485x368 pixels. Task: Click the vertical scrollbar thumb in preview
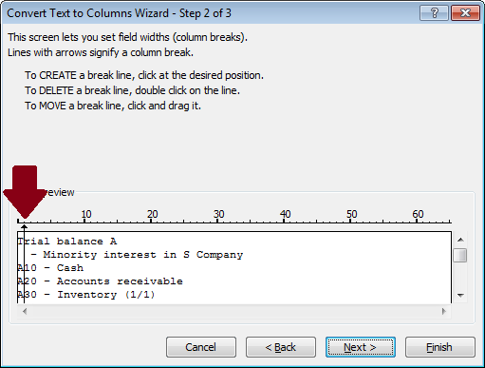point(460,256)
